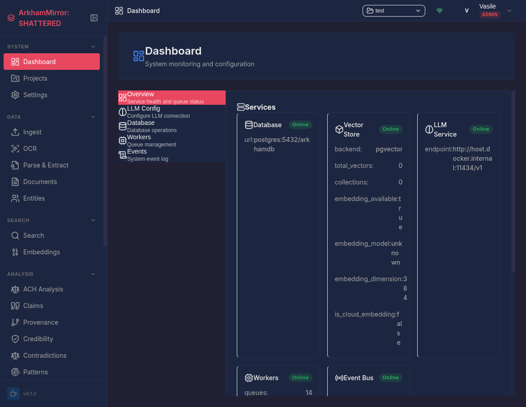Click the pgvector backend value

click(x=389, y=149)
